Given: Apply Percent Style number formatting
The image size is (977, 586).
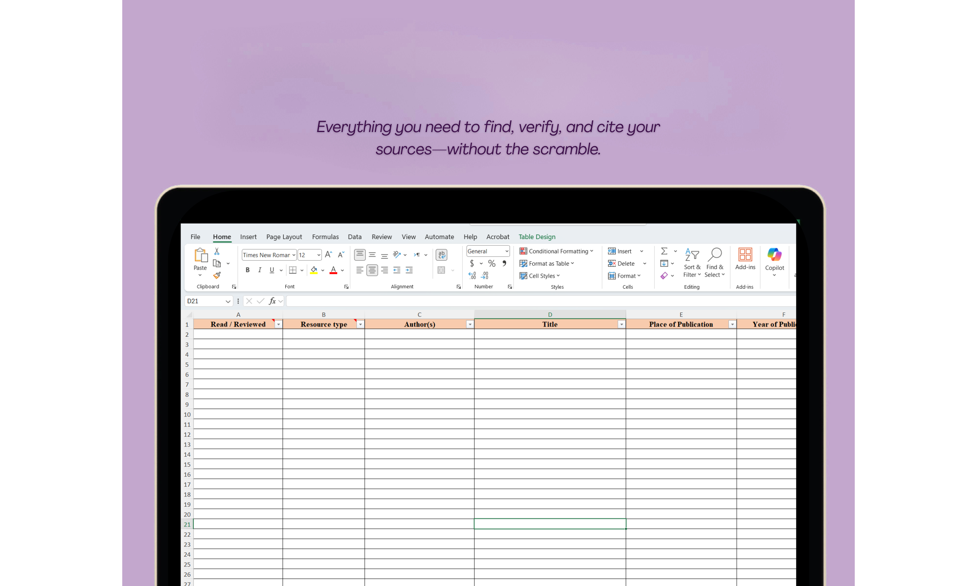Looking at the screenshot, I should coord(491,263).
